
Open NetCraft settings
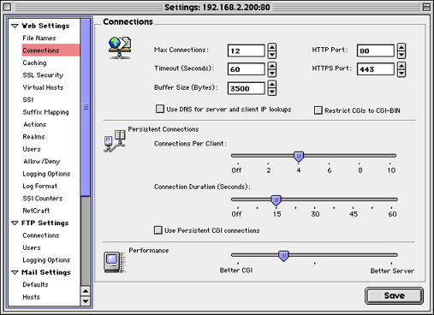pos(36,211)
